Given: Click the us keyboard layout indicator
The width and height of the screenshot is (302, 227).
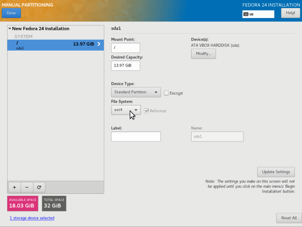Looking at the screenshot, I should (x=258, y=14).
